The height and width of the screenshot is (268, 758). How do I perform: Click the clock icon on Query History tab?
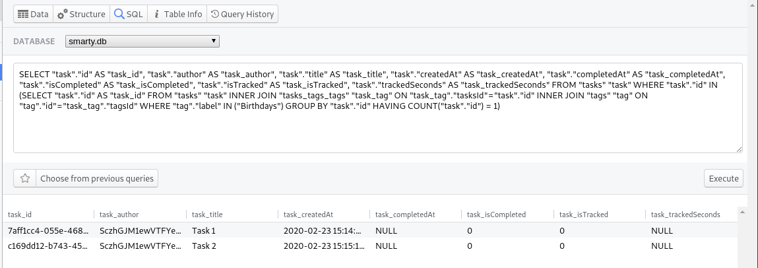click(x=215, y=15)
